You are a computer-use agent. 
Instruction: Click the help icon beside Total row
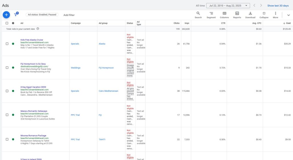tap(38, 29)
